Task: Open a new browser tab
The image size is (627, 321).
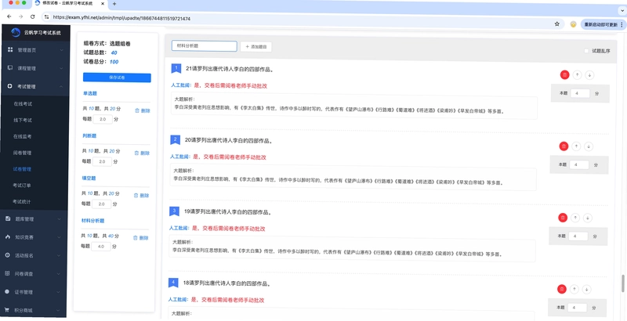Action: (114, 4)
